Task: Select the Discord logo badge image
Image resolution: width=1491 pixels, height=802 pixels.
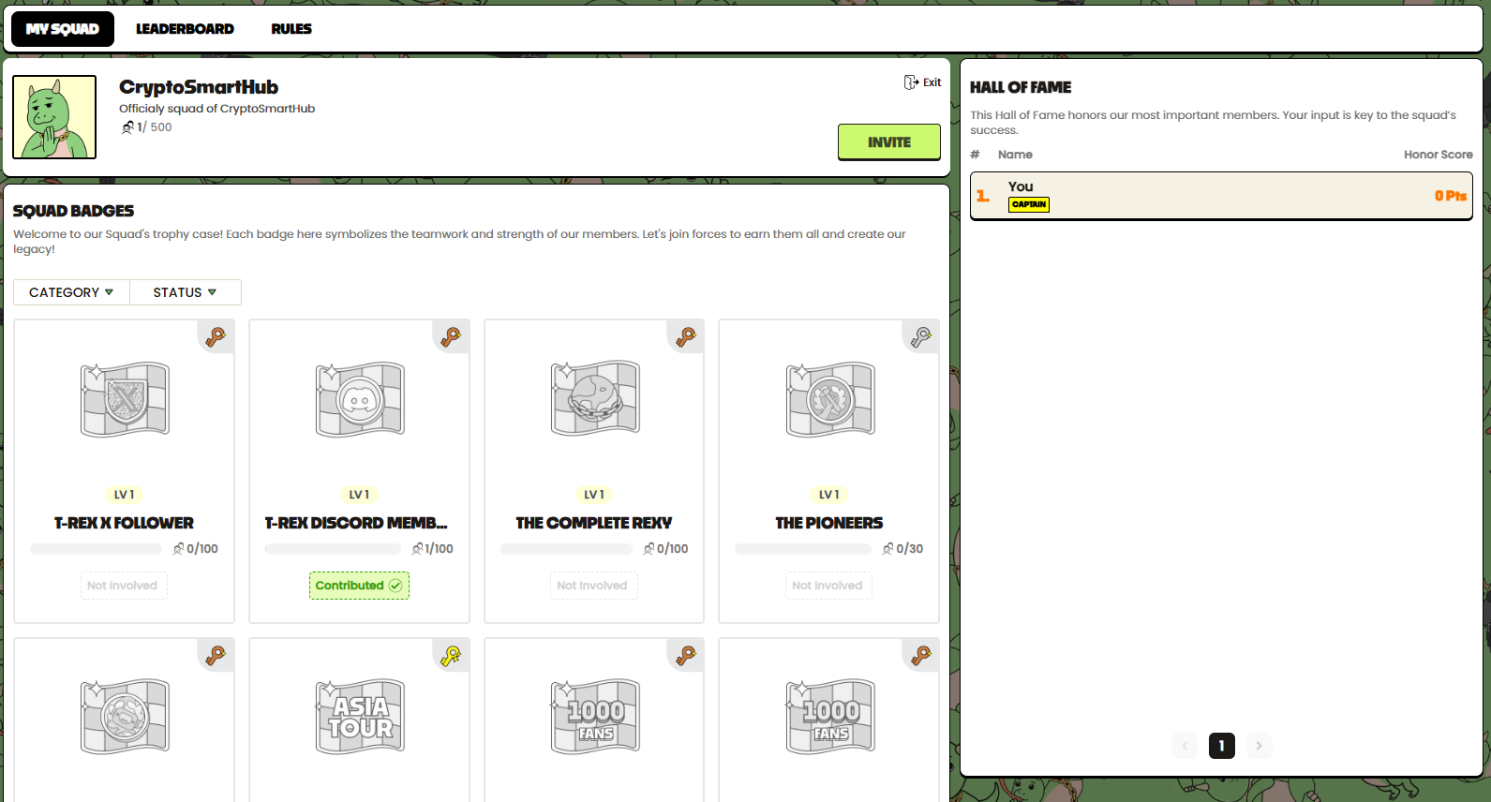Action: [360, 400]
